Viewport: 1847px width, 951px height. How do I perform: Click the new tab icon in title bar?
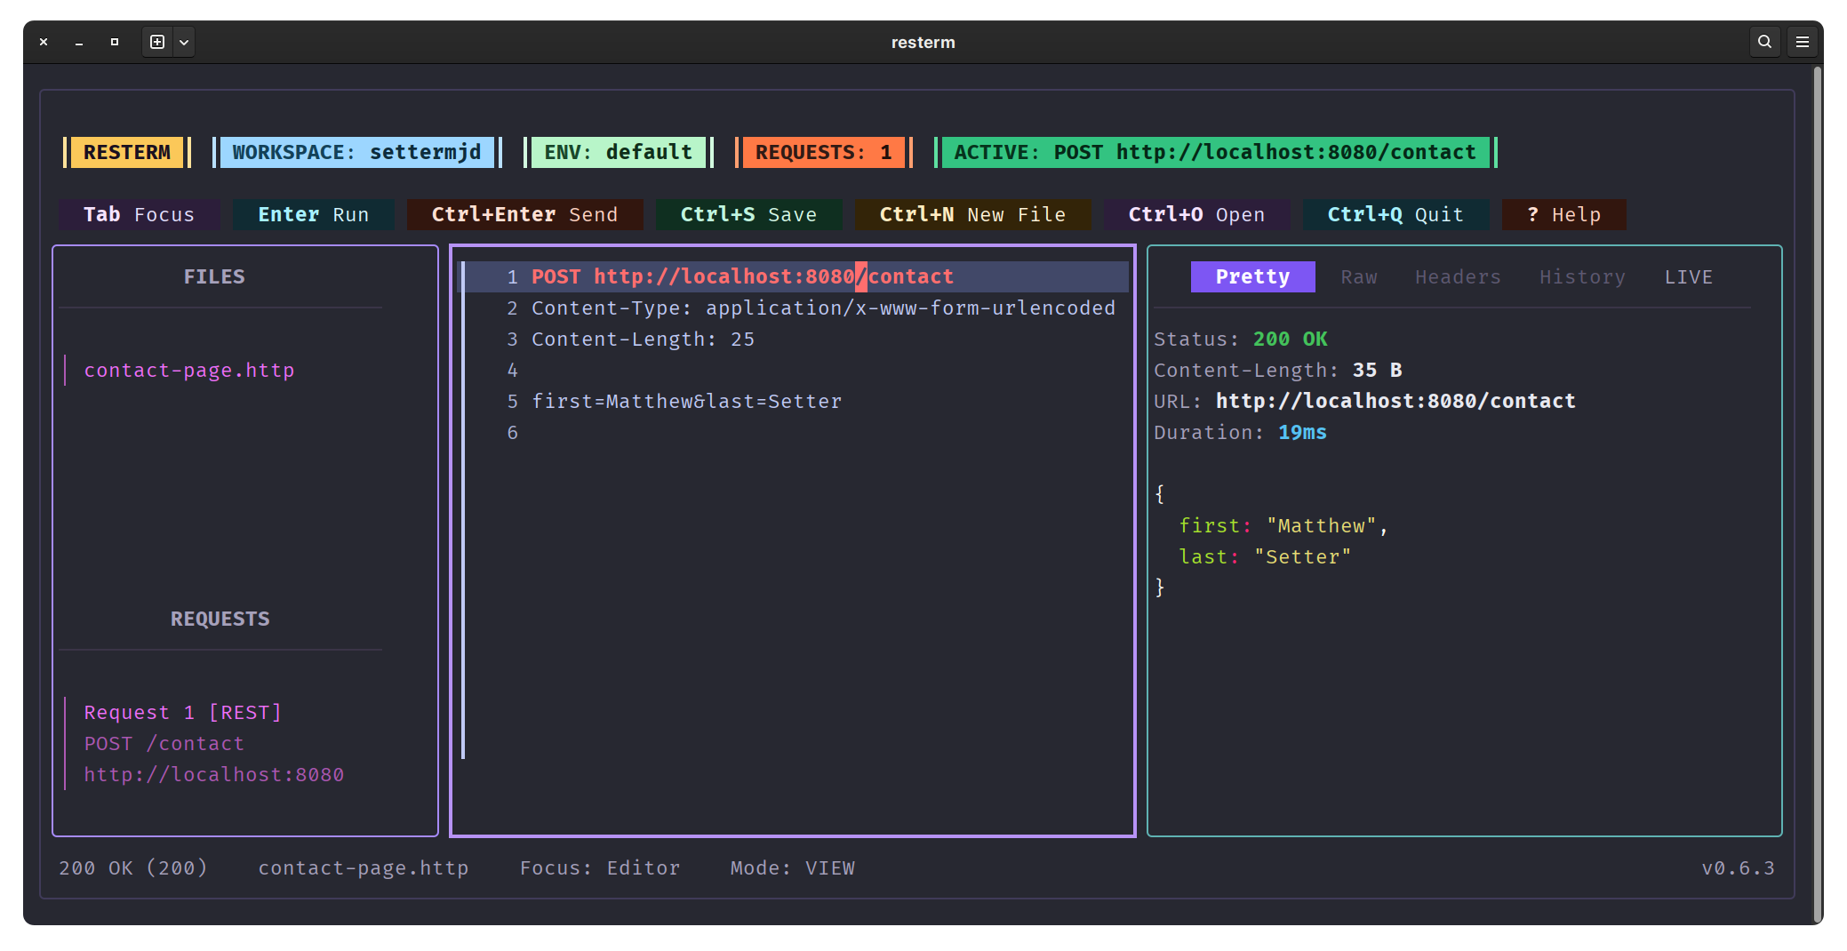tap(157, 42)
